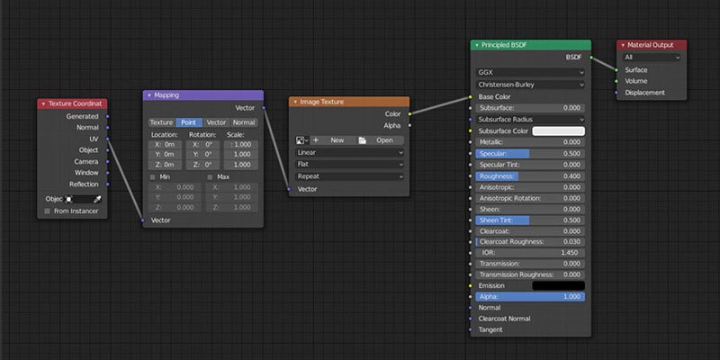Click the Window output socket

point(107,173)
